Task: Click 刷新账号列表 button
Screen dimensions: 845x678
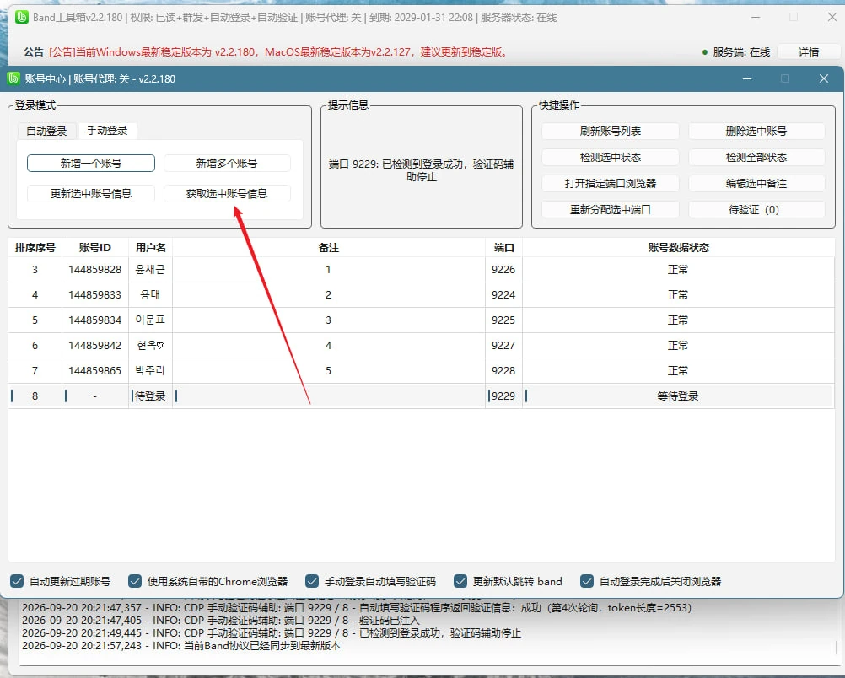Action: tap(610, 131)
